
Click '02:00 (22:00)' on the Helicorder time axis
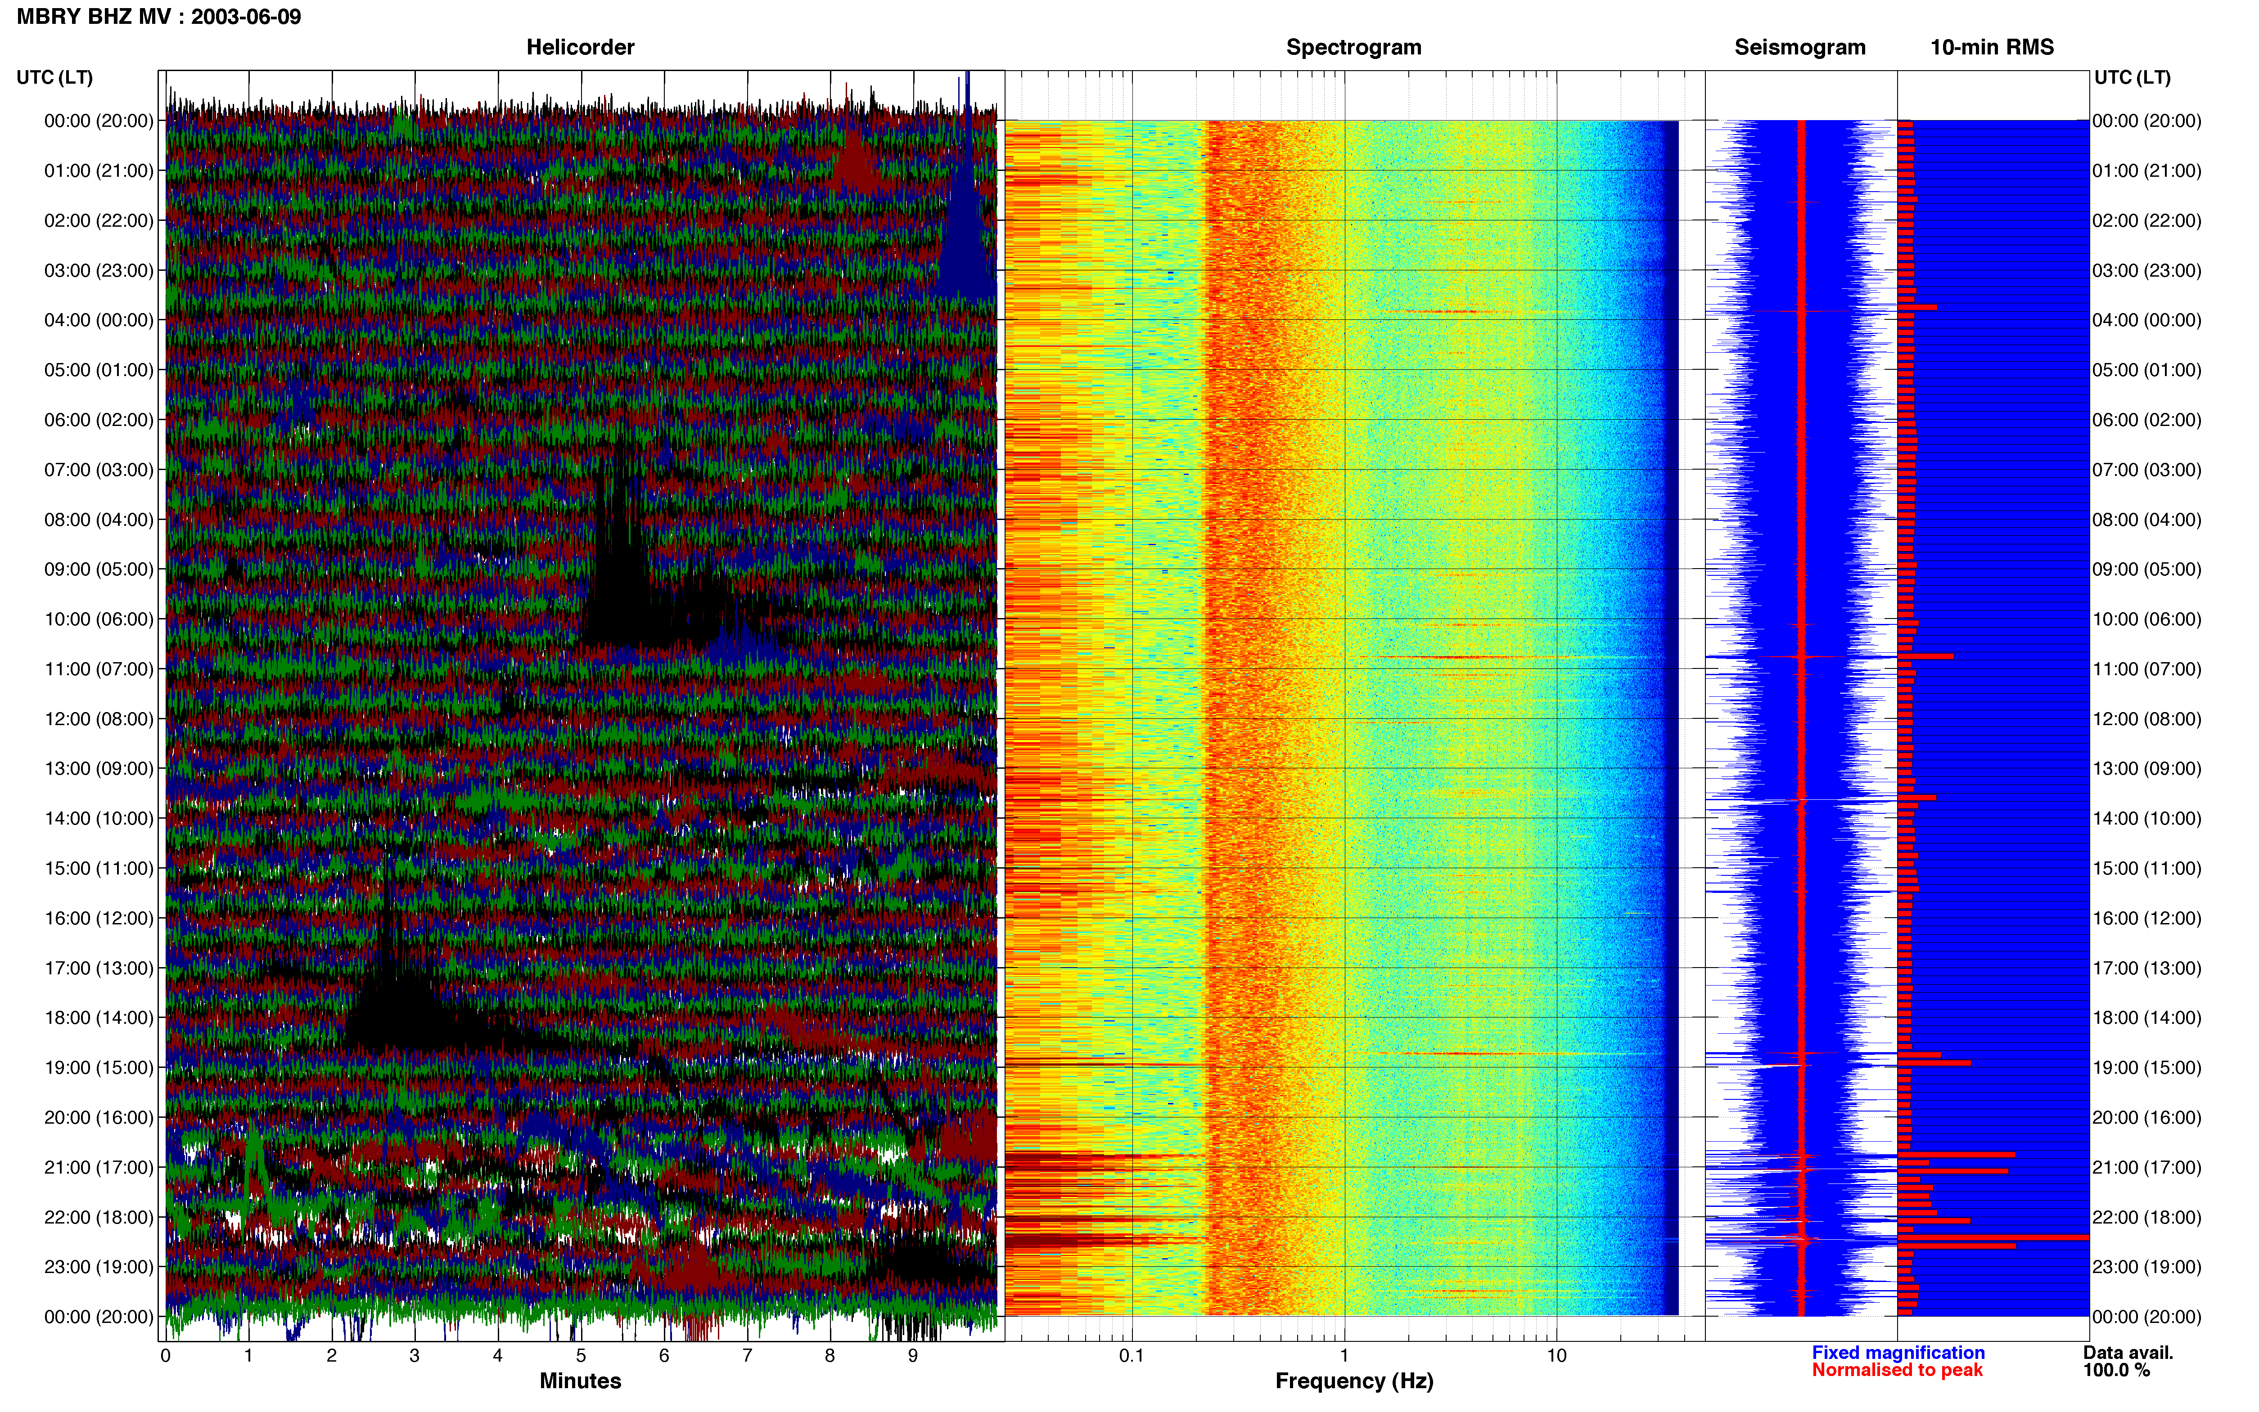coord(99,220)
